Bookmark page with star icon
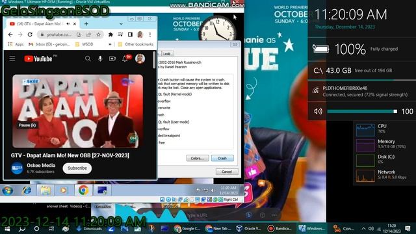Image resolution: width=416 pixels, height=234 pixels. pos(98,34)
